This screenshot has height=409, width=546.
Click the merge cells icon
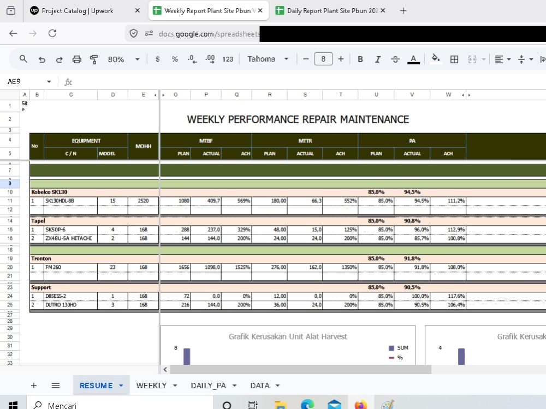pos(472,59)
